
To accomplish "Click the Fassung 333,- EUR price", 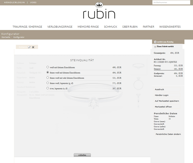I will (178, 66).
